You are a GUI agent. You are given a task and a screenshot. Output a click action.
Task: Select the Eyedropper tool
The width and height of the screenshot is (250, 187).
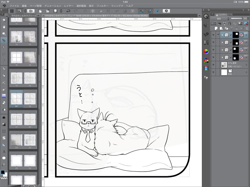(x=4, y=61)
